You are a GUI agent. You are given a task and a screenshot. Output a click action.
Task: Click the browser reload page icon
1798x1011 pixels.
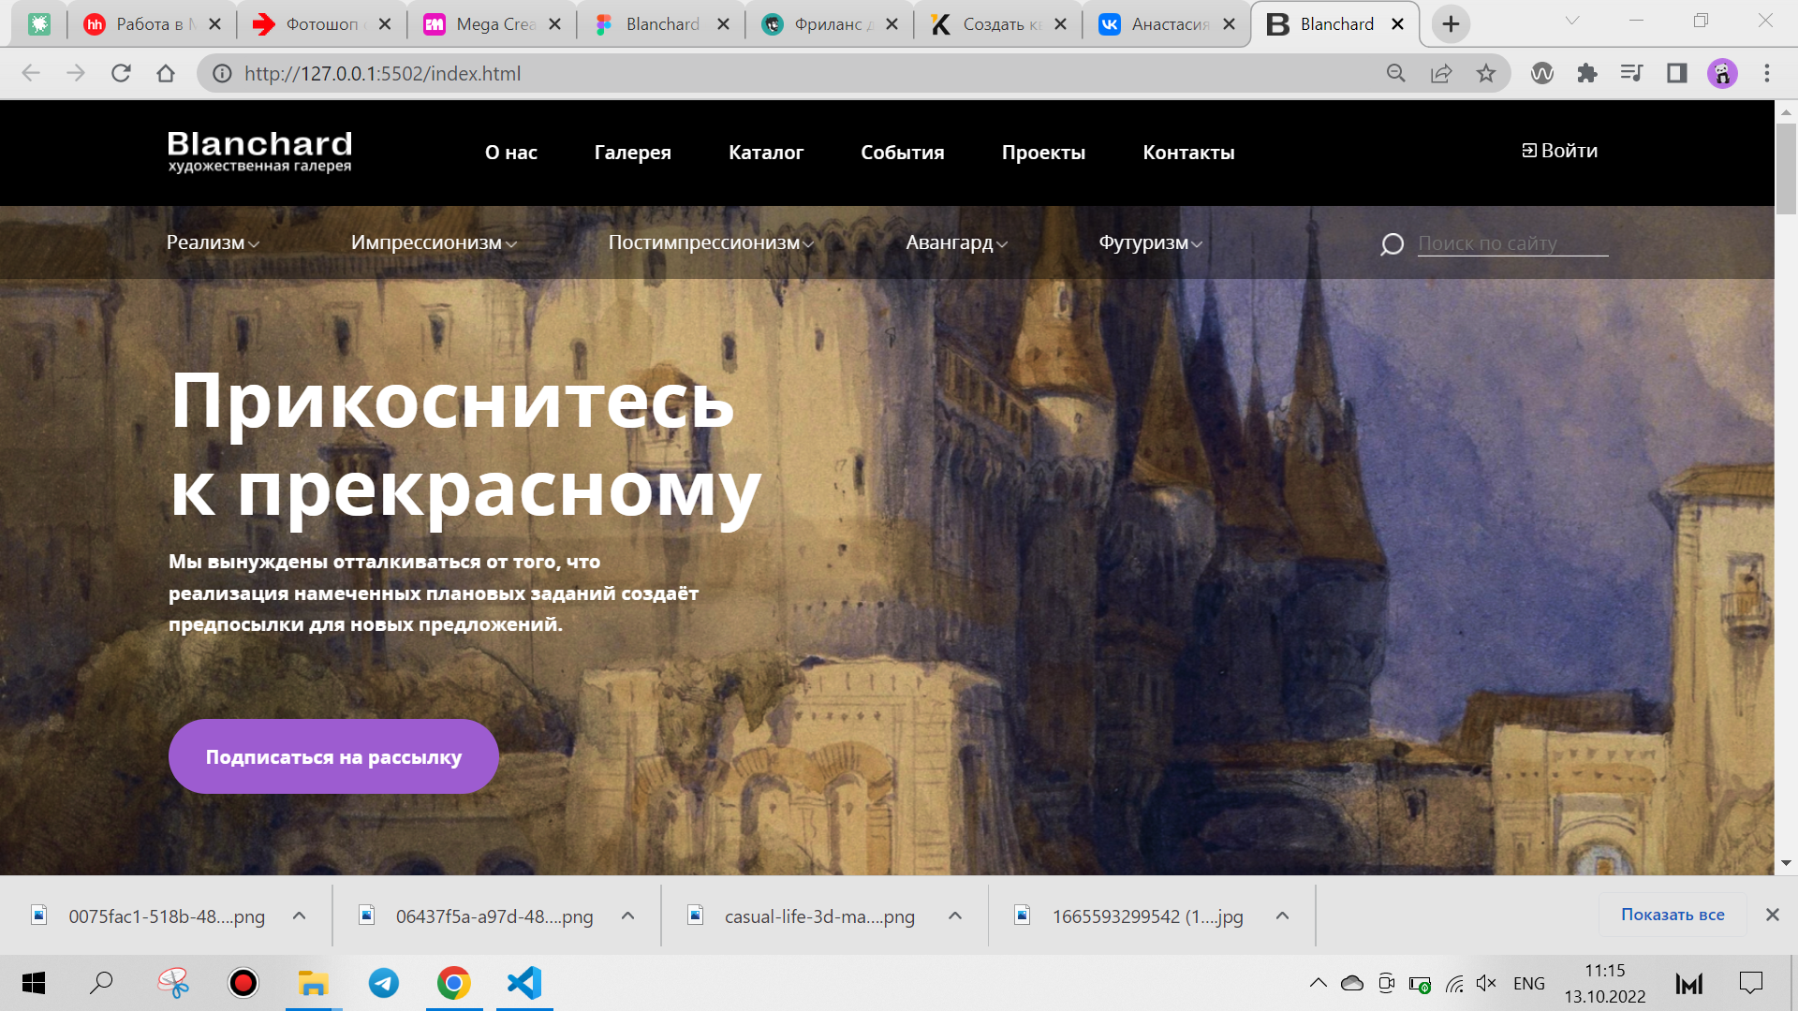pyautogui.click(x=121, y=73)
